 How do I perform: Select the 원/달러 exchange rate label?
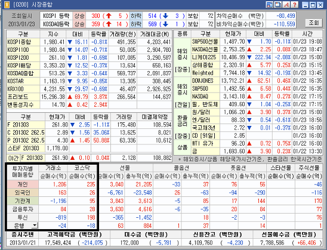pos(205,112)
